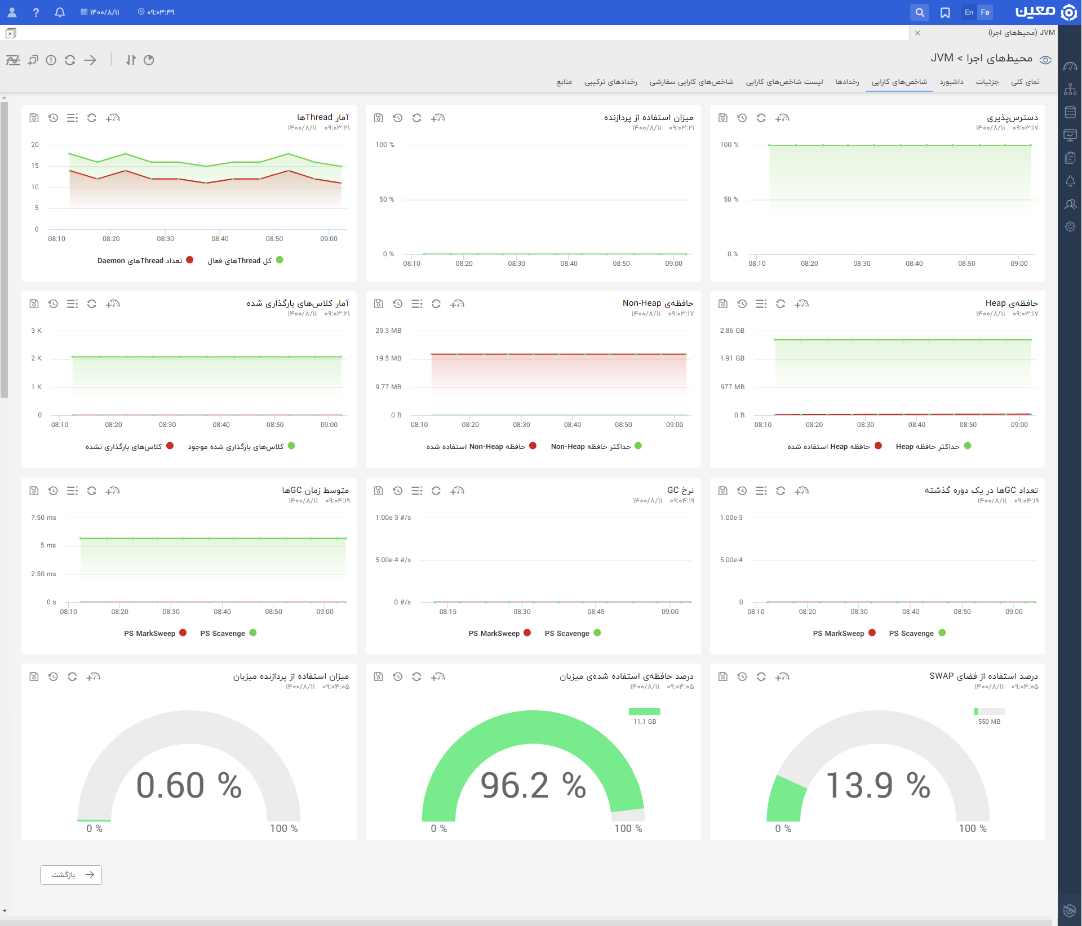This screenshot has height=926, width=1082.
Task: Switch to the شاخص‌های کارایی سفارشی tab
Action: (691, 82)
